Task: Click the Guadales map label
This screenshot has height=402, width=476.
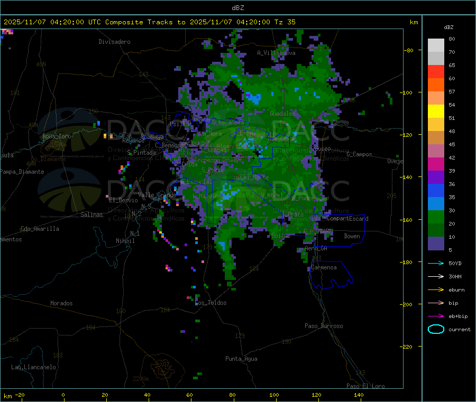Action: pos(282,114)
